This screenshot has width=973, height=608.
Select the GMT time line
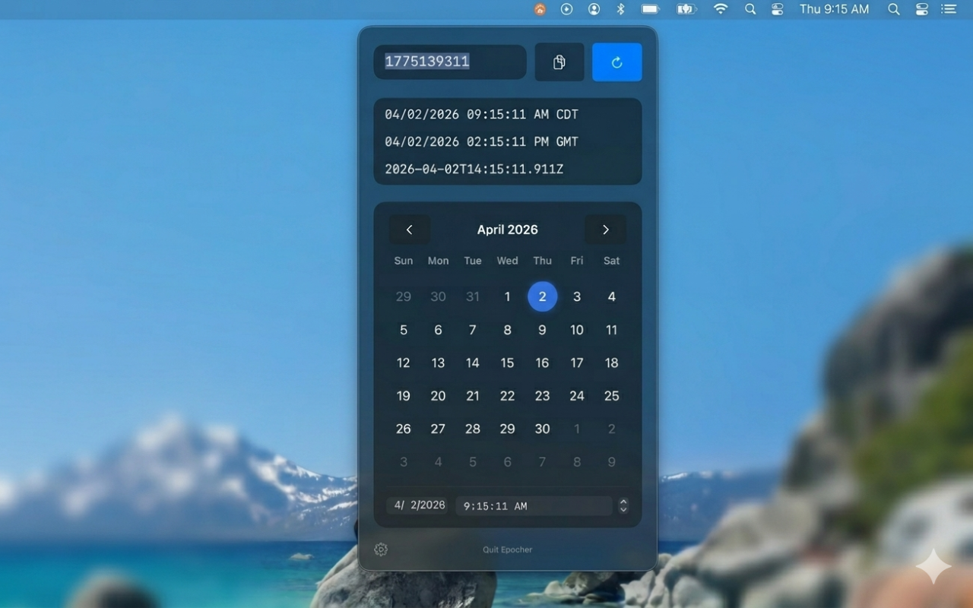tap(481, 142)
